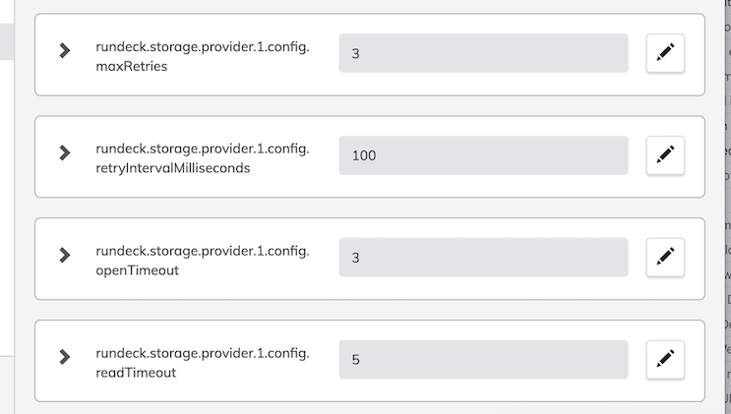Select the value field containing 100
The image size is (731, 414).
coord(483,155)
